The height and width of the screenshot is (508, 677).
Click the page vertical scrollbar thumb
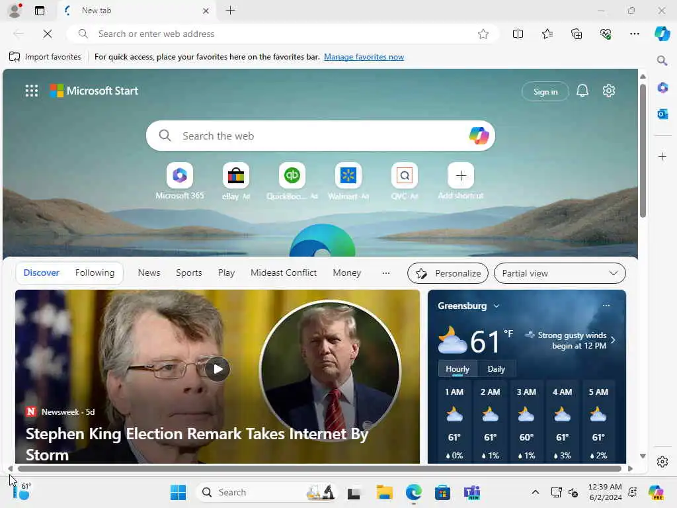pyautogui.click(x=643, y=150)
